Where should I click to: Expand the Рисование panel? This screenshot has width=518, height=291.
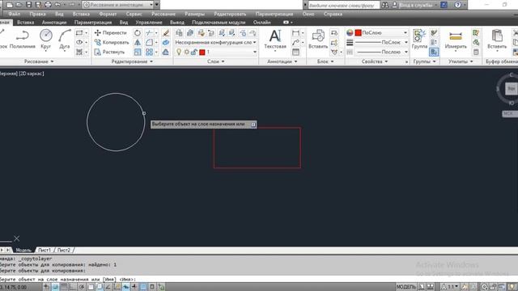coord(39,61)
